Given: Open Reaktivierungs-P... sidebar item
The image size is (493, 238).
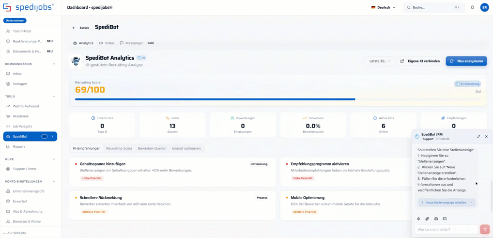Looking at the screenshot, I should (30, 41).
